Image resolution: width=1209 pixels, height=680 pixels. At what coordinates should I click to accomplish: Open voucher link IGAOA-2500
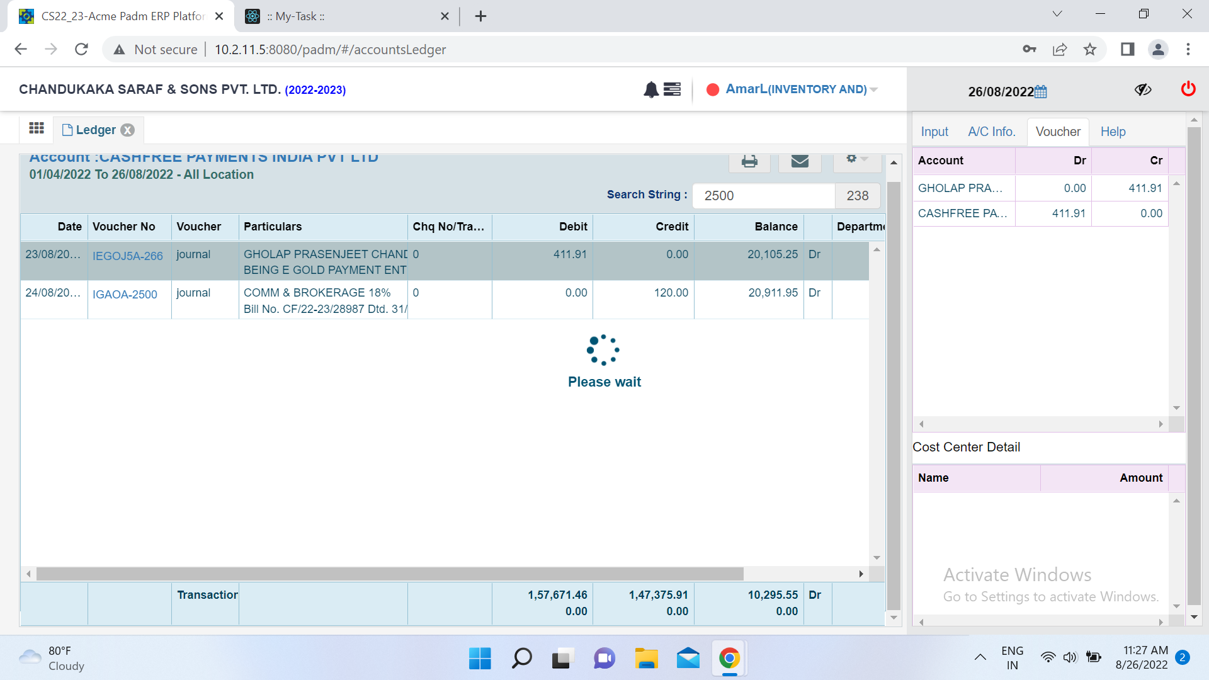tap(125, 295)
